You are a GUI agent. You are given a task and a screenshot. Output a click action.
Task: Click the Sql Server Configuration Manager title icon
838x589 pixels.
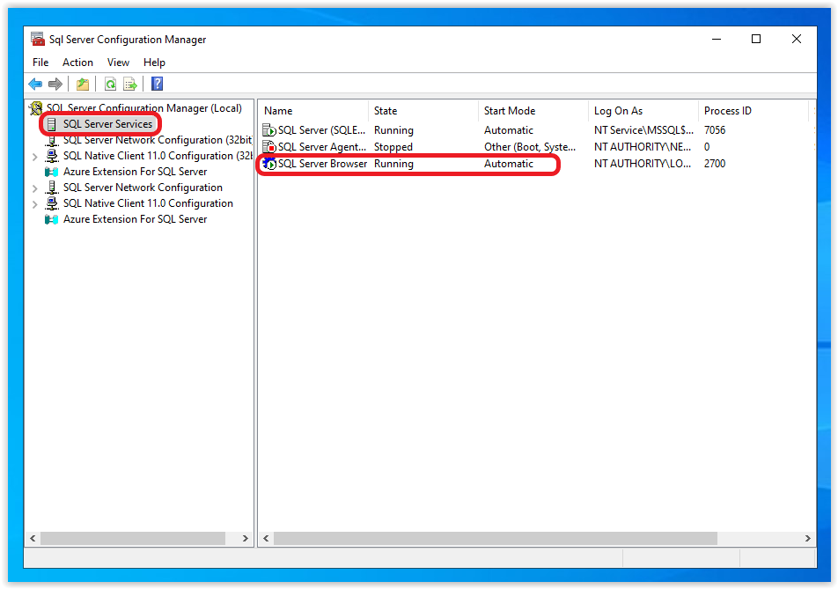point(37,39)
